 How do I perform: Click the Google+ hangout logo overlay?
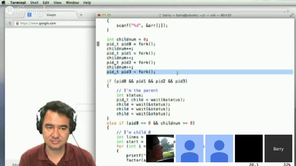pyautogui.click(x=30, y=11)
